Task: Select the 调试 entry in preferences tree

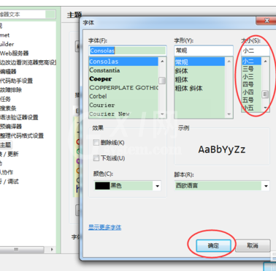Action: 9,182
